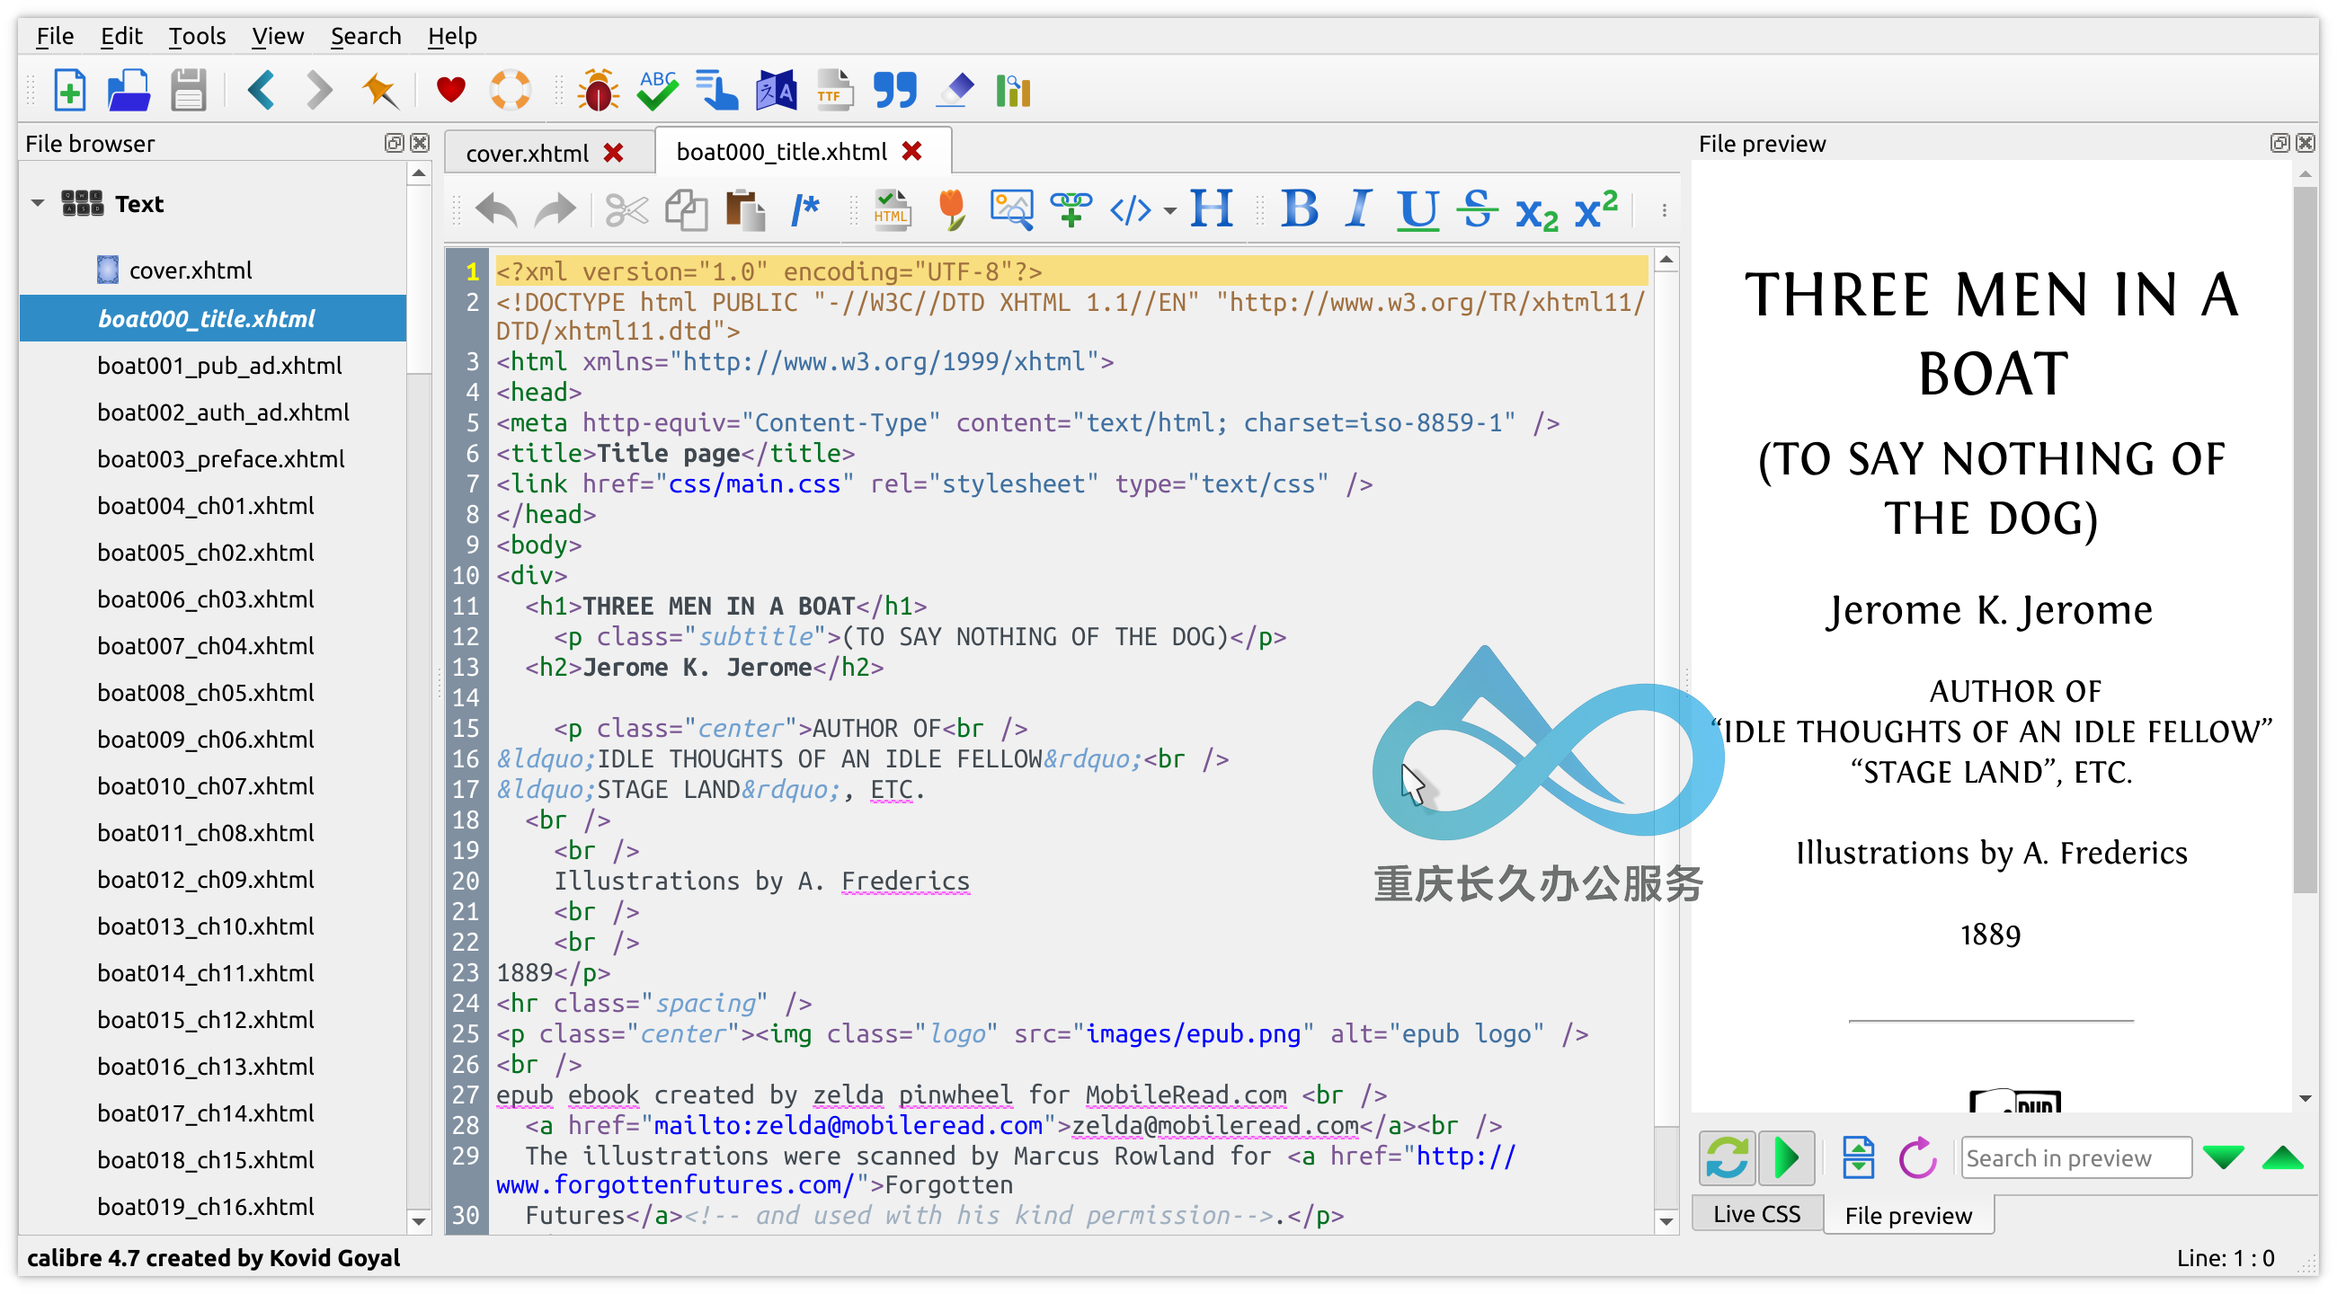
Task: Click the manage fonts TTF icon
Action: [x=835, y=90]
